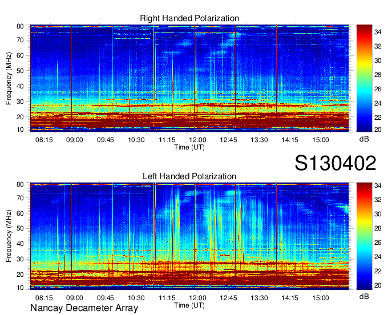Click dB unit label under upper color bar
The height and width of the screenshot is (315, 388).
pos(364,139)
